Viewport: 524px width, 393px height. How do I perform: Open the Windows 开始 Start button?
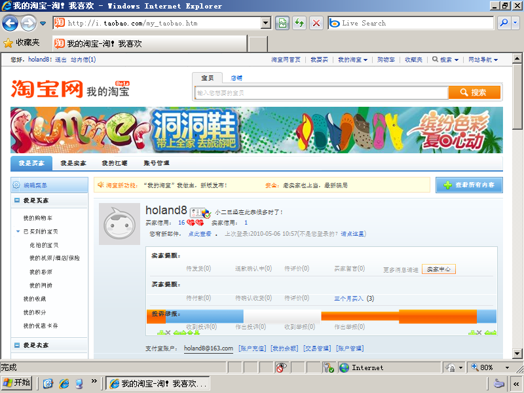click(17, 383)
